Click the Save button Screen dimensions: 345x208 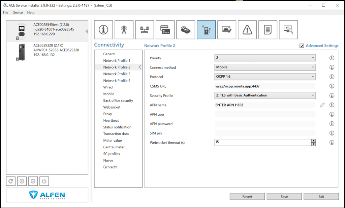(x=284, y=197)
